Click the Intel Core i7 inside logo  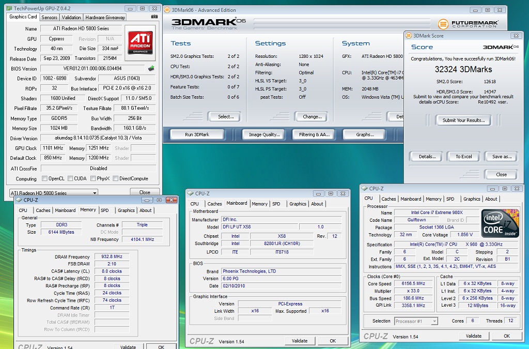click(500, 223)
